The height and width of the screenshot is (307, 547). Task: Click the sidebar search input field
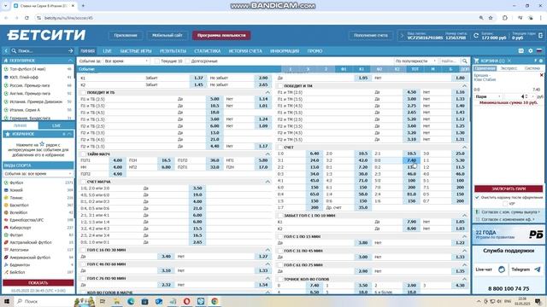click(42, 51)
